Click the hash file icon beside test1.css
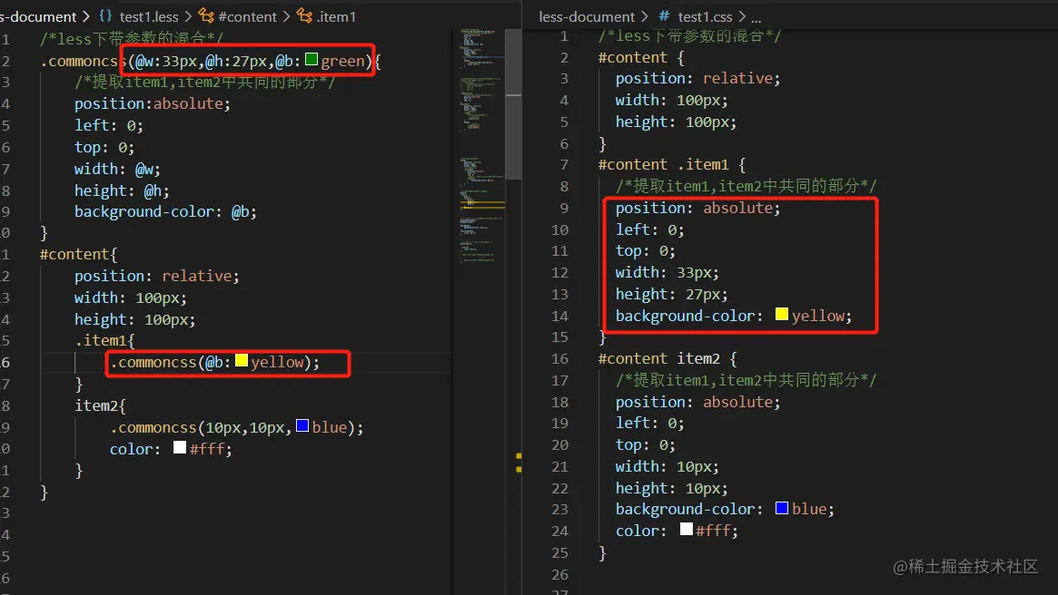 click(x=664, y=15)
